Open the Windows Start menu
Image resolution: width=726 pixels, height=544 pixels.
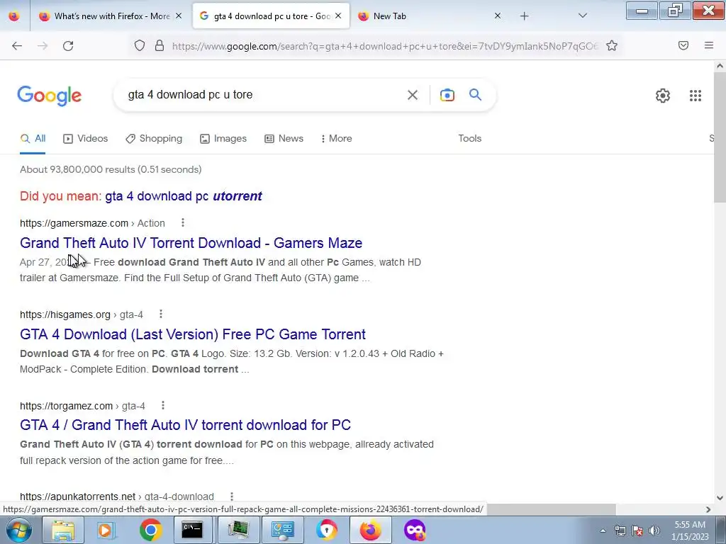coord(19,530)
